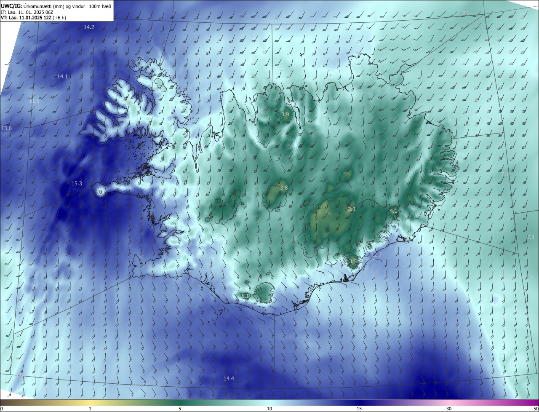539x412 pixels.
Task: Click the value label 7.8
Action: pos(466,13)
